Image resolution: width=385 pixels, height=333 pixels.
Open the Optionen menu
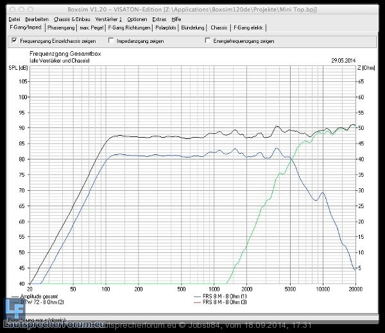click(137, 19)
